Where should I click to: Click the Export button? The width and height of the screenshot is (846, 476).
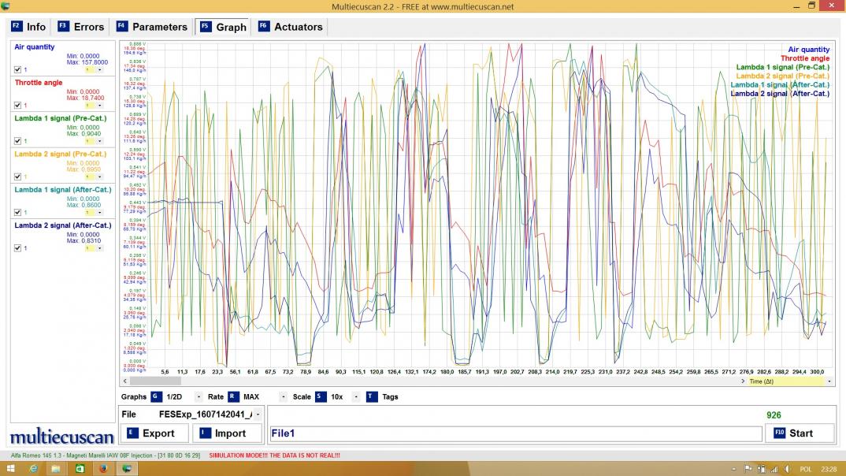[155, 433]
